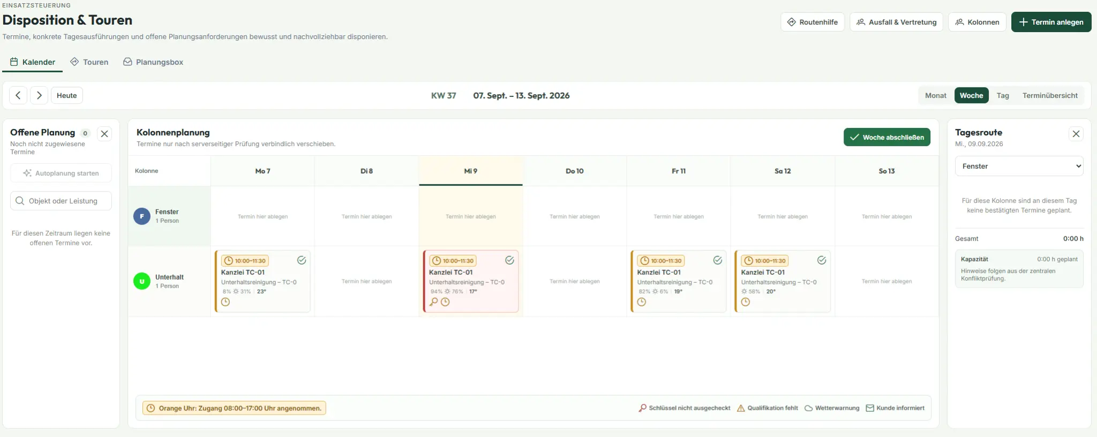The height and width of the screenshot is (437, 1097).
Task: Click the Unterhalt column avatar U
Action: pyautogui.click(x=142, y=281)
